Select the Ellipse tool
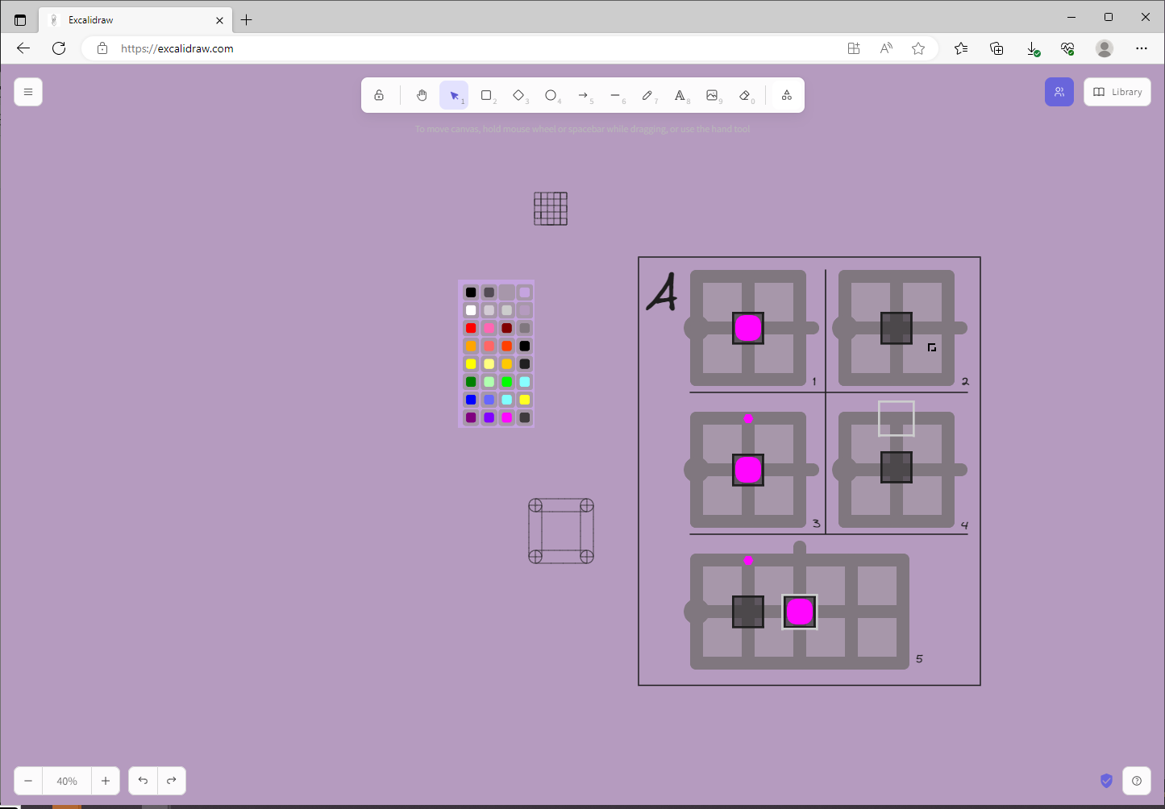 (551, 94)
